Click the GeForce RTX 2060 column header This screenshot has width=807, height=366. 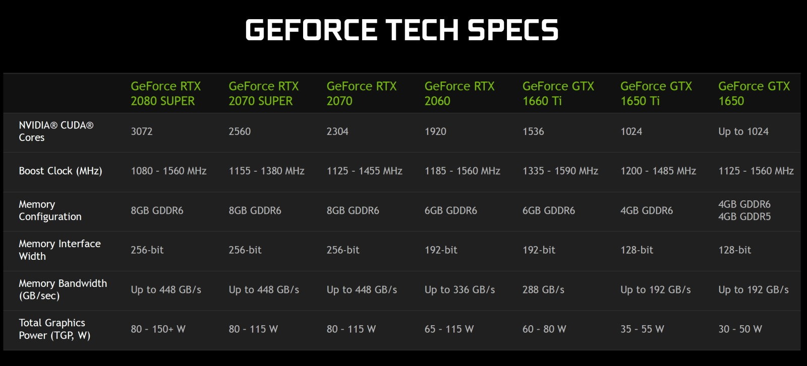click(459, 94)
